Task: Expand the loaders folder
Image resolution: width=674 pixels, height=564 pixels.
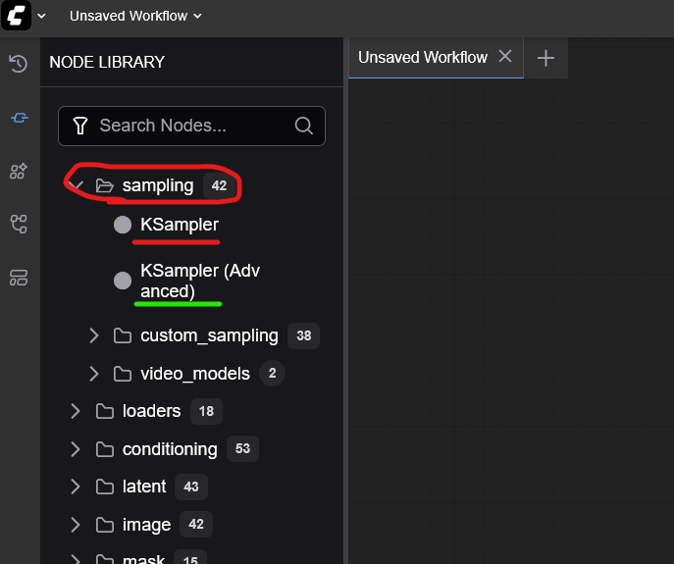Action: (x=76, y=411)
